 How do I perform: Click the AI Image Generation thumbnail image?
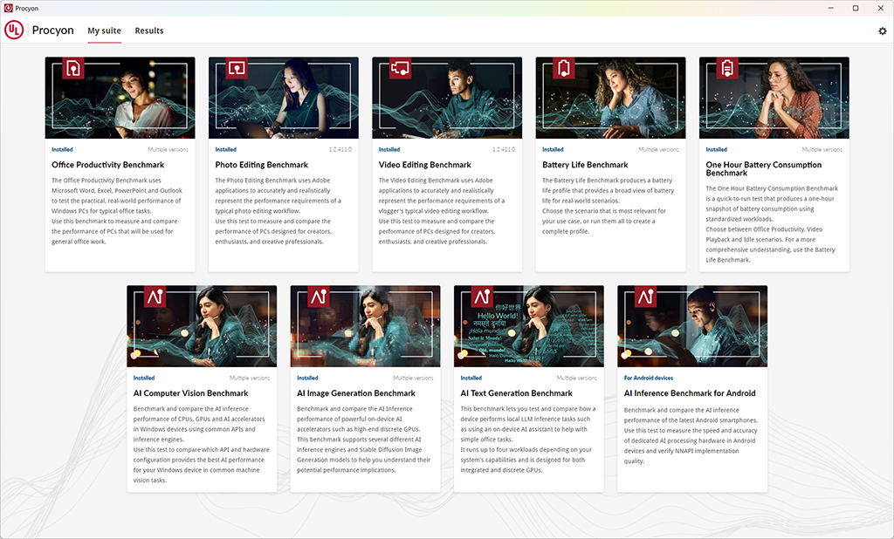(366, 326)
